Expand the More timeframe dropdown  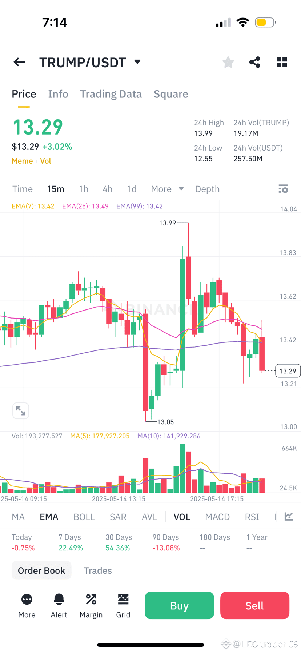167,189
